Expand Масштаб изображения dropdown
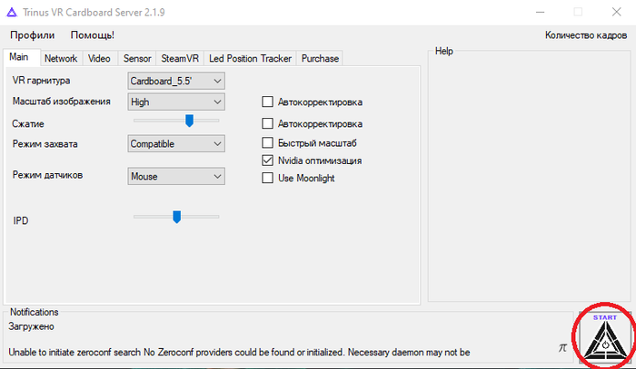This screenshot has width=636, height=369. point(176,102)
